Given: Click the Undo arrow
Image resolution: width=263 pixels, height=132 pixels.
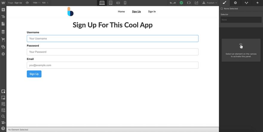Looking at the screenshot, I should click(171, 3).
